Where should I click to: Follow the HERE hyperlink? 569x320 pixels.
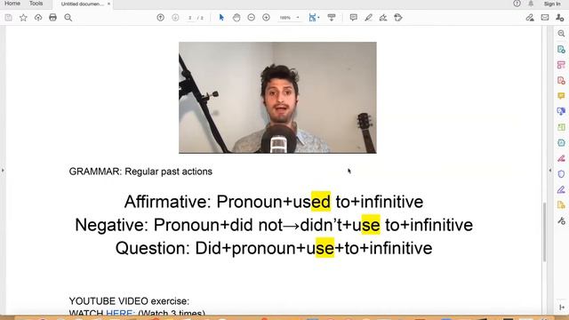[121, 313]
